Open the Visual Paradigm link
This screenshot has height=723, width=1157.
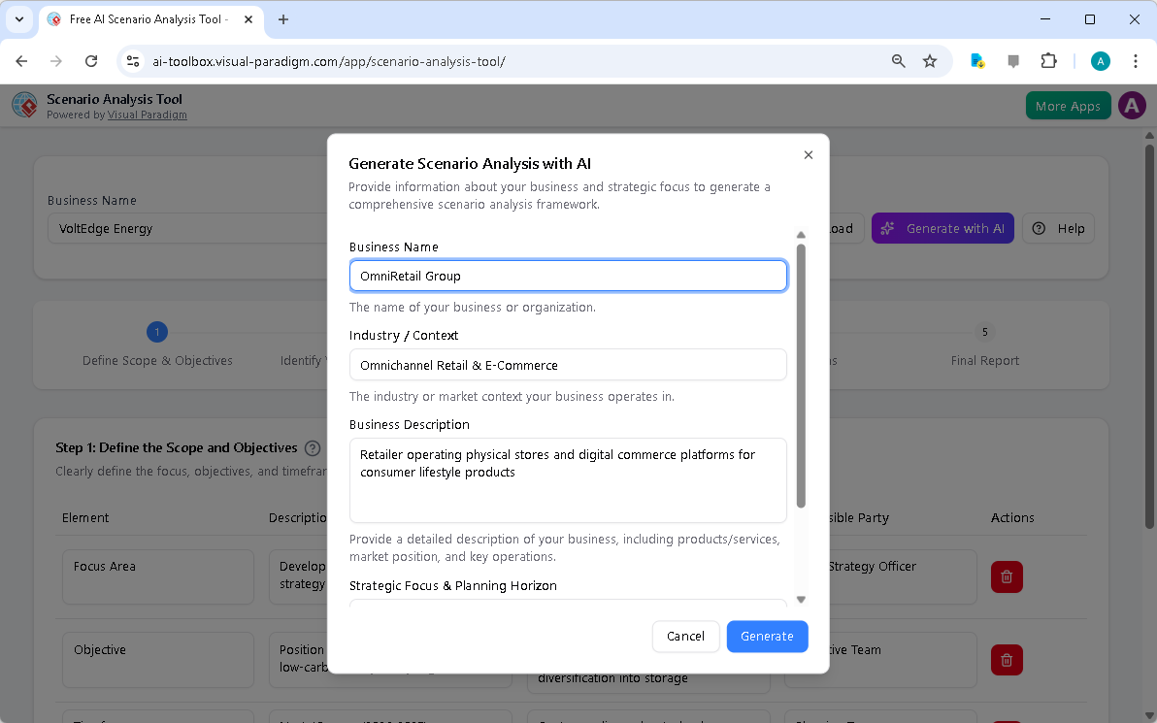[x=147, y=114]
